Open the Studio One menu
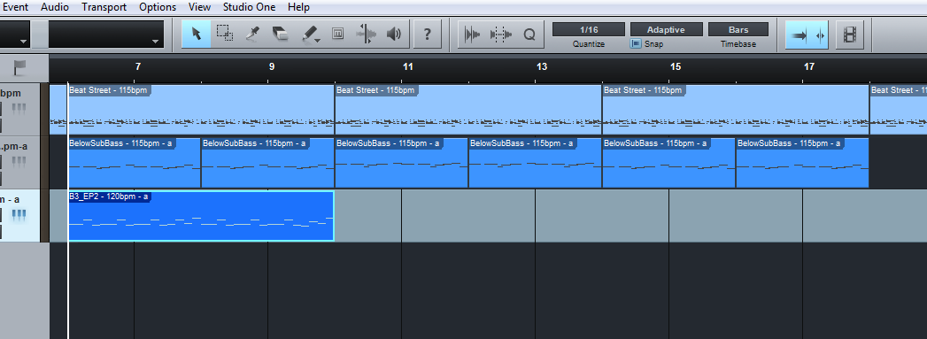This screenshot has width=927, height=339. (249, 7)
